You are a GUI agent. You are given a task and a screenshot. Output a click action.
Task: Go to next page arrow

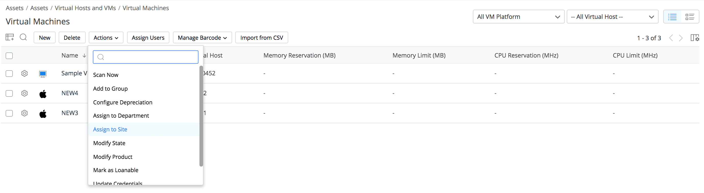pyautogui.click(x=681, y=38)
